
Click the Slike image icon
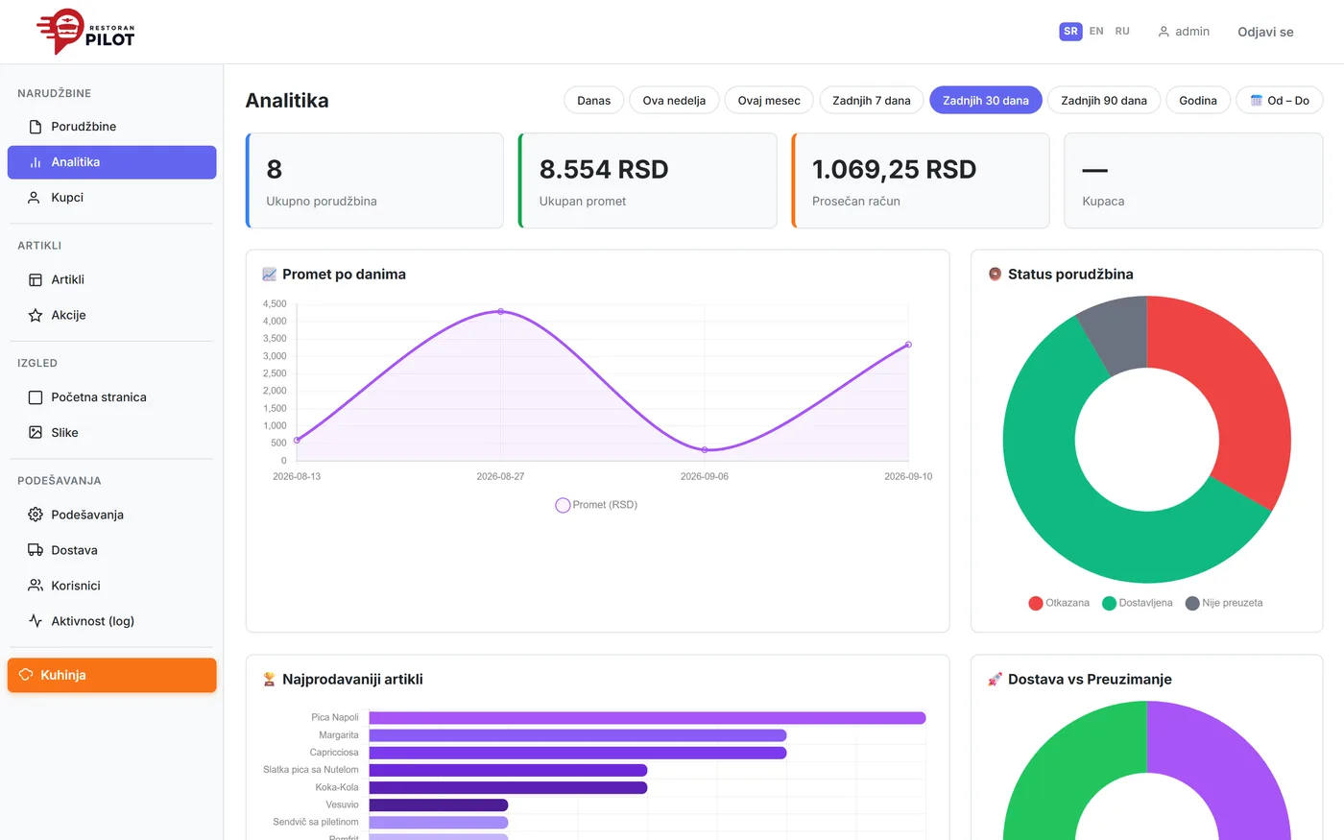36,433
